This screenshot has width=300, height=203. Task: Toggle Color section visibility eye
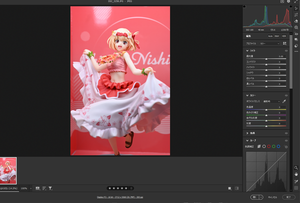point(286,95)
